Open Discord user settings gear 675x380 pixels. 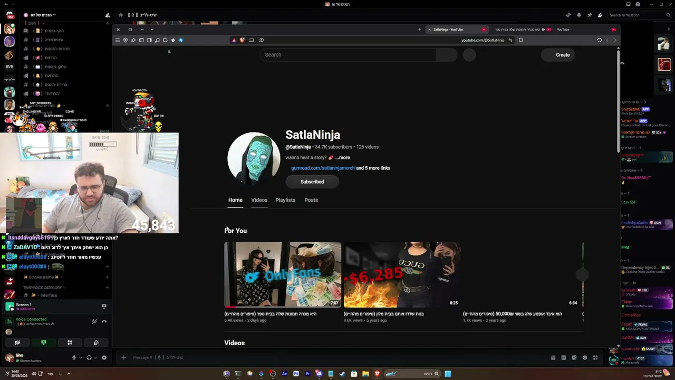coord(104,358)
